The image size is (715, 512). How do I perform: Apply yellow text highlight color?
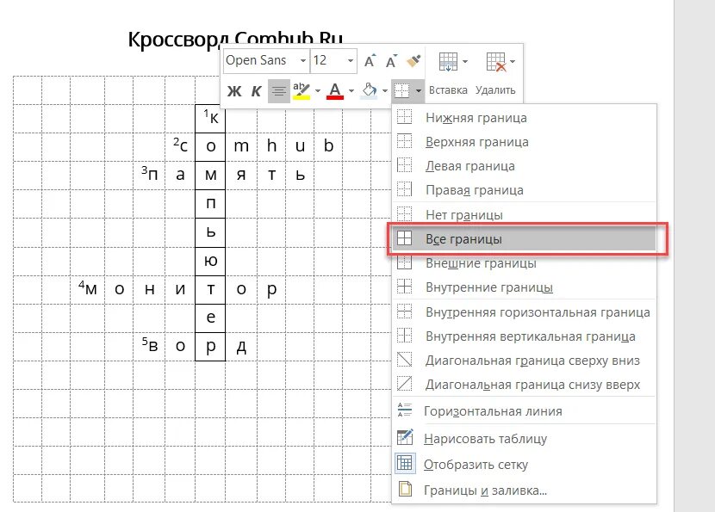point(302,91)
